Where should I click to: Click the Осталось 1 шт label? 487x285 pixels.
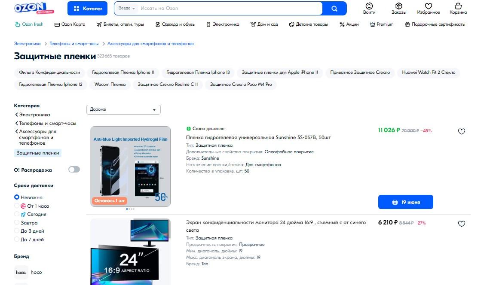109,200
